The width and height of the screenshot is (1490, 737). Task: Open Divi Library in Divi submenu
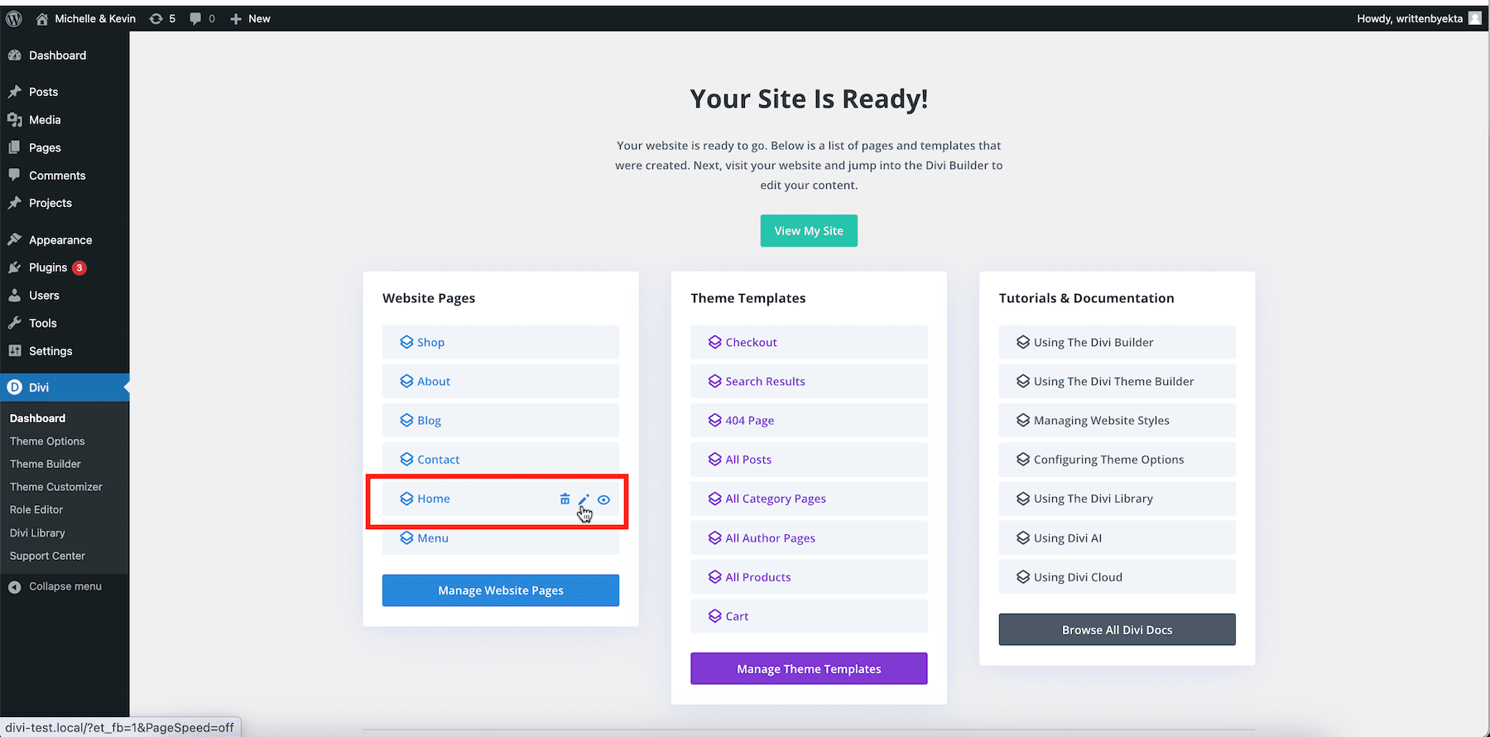pyautogui.click(x=37, y=532)
